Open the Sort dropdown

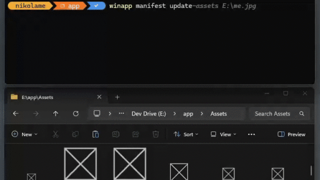(186, 134)
